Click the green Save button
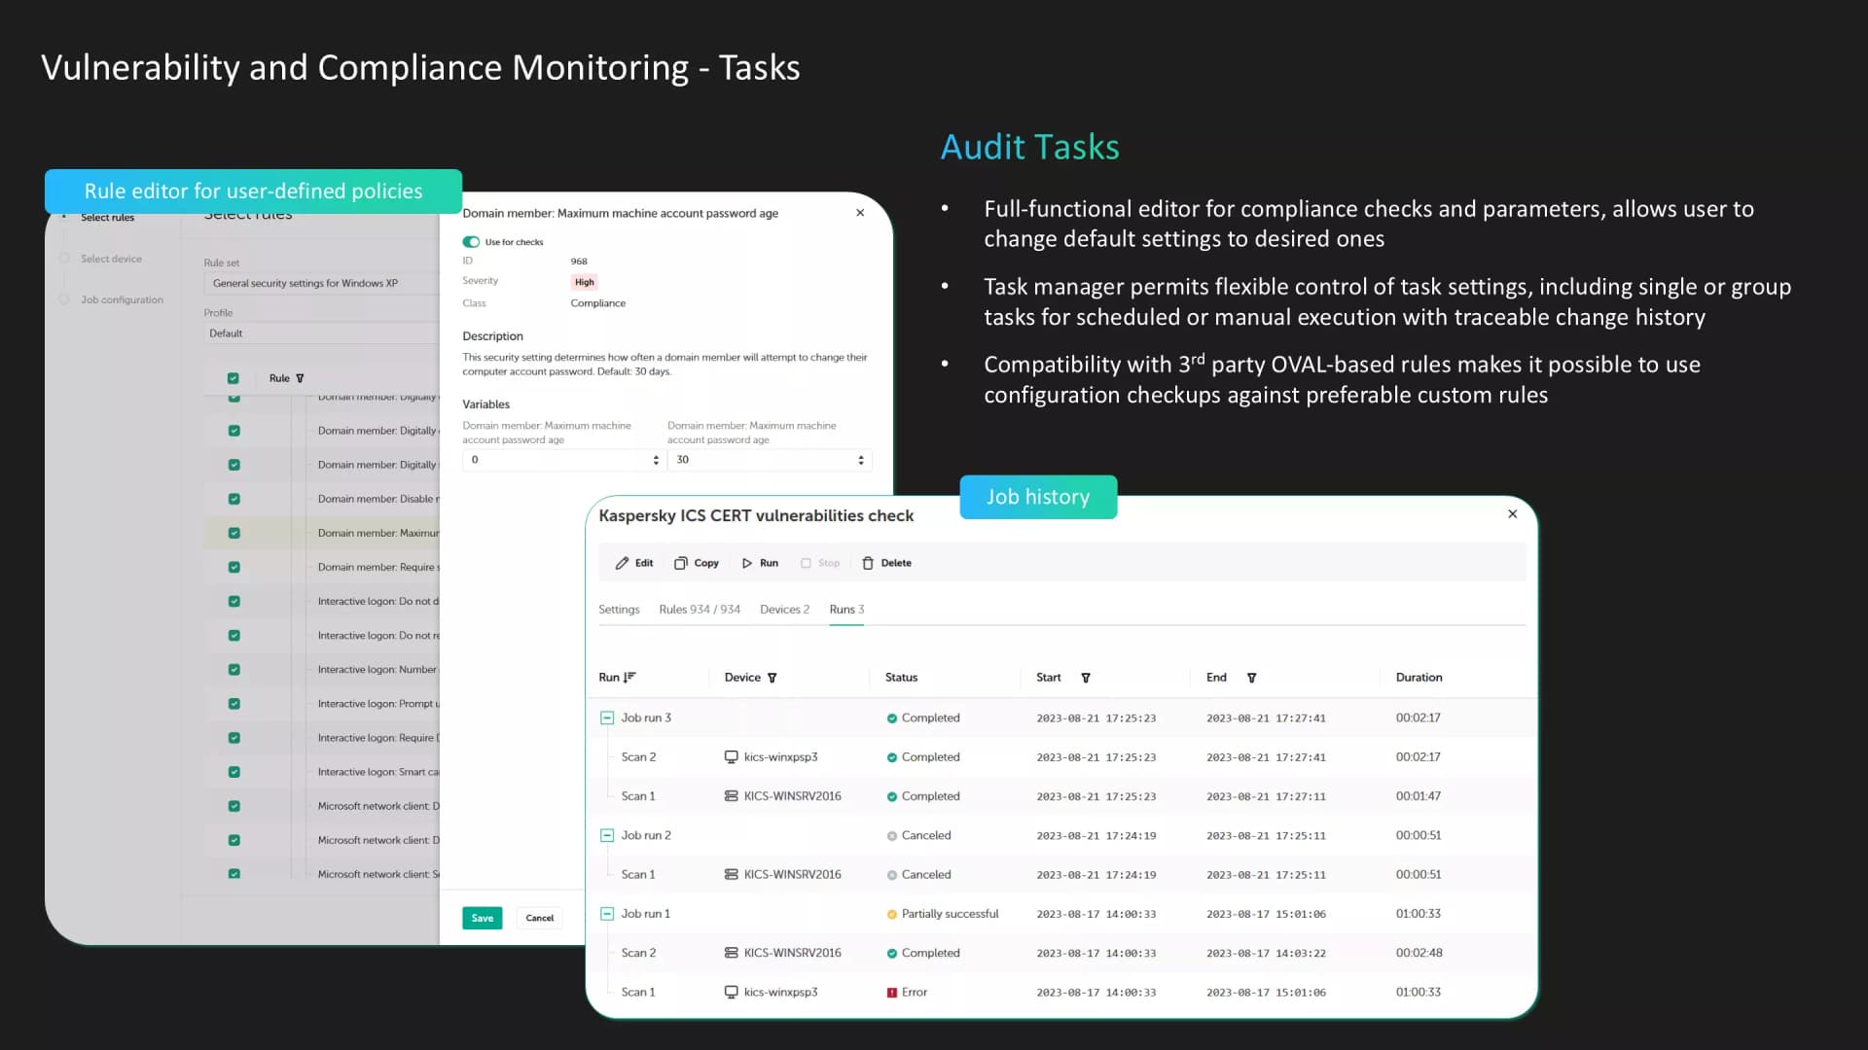This screenshot has width=1868, height=1050. pos(482,918)
